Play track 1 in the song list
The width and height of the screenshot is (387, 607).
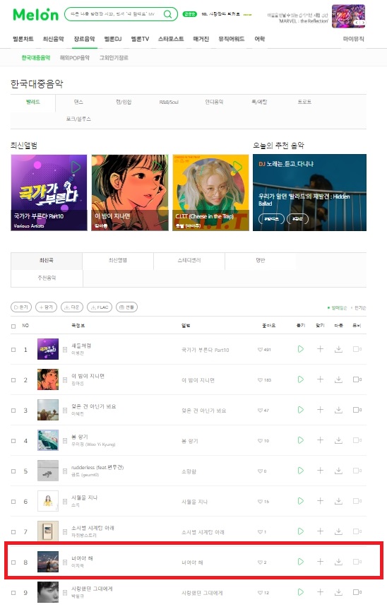click(301, 349)
